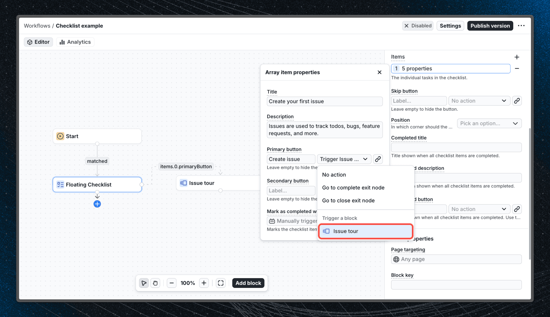Screen dimensions: 550x317
Task: Select the hand pan tool
Action: (x=155, y=283)
